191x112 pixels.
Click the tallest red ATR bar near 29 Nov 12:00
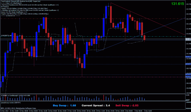click(x=104, y=98)
